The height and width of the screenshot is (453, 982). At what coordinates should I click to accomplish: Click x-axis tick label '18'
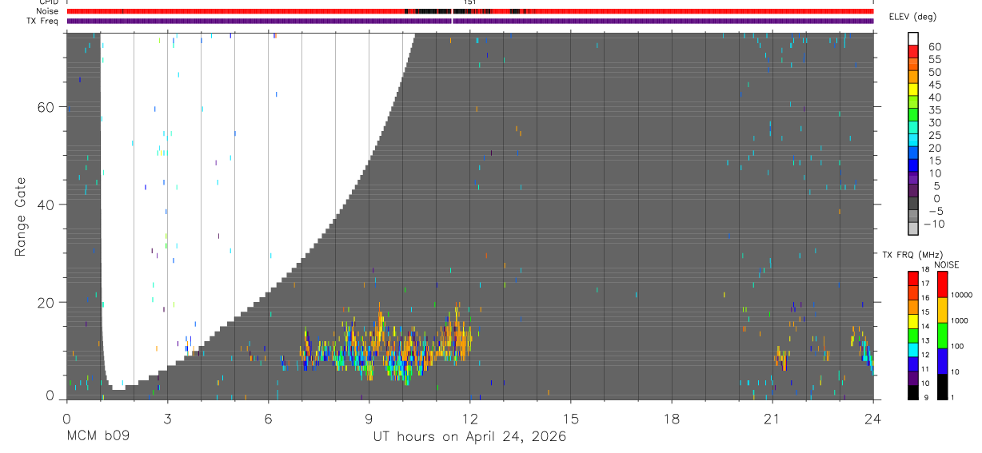671,419
